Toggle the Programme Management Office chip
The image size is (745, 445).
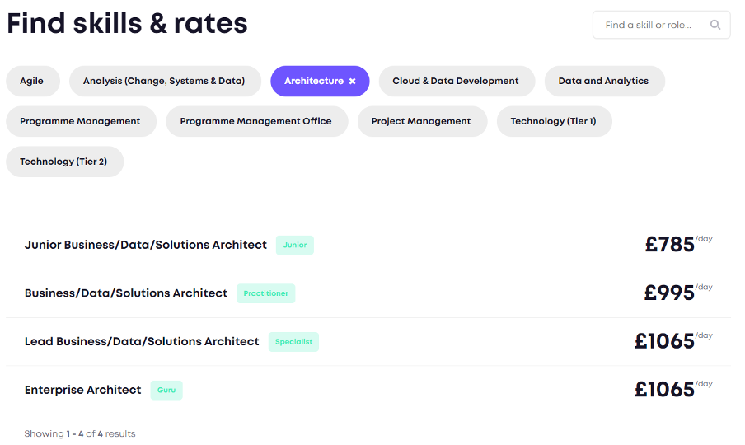(x=255, y=121)
